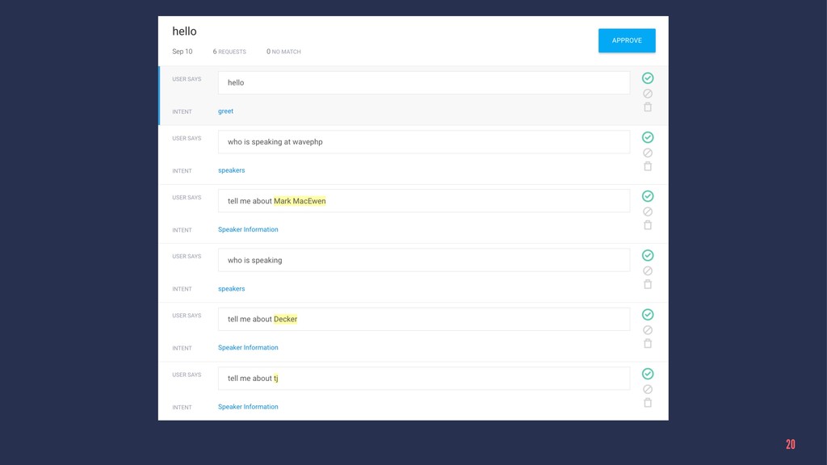This screenshot has width=827, height=465.
Task: Click the 'Sep 10' date text
Action: [183, 52]
